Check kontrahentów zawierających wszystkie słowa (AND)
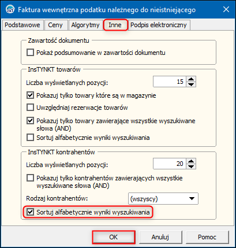Viewport: 236px width, 248px height. pos(30,178)
